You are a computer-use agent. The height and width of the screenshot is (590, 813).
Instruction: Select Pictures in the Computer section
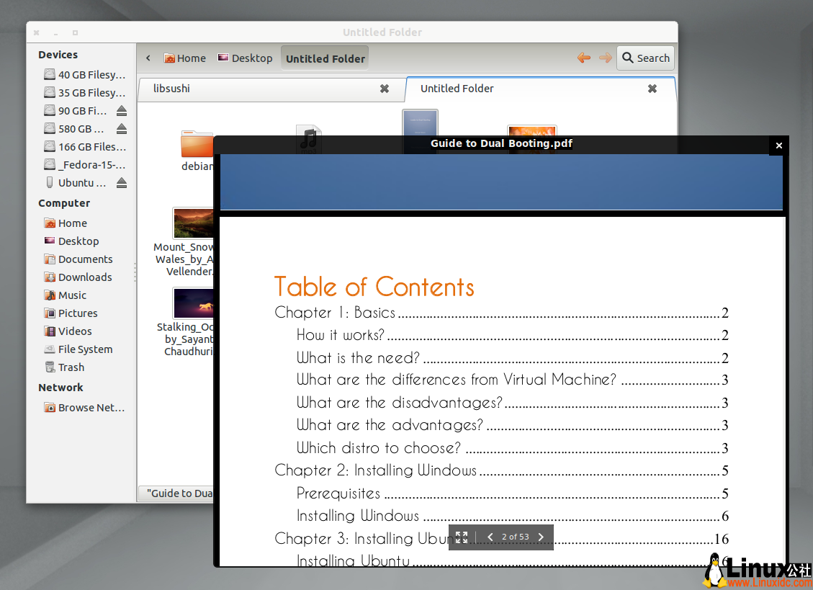pos(77,313)
